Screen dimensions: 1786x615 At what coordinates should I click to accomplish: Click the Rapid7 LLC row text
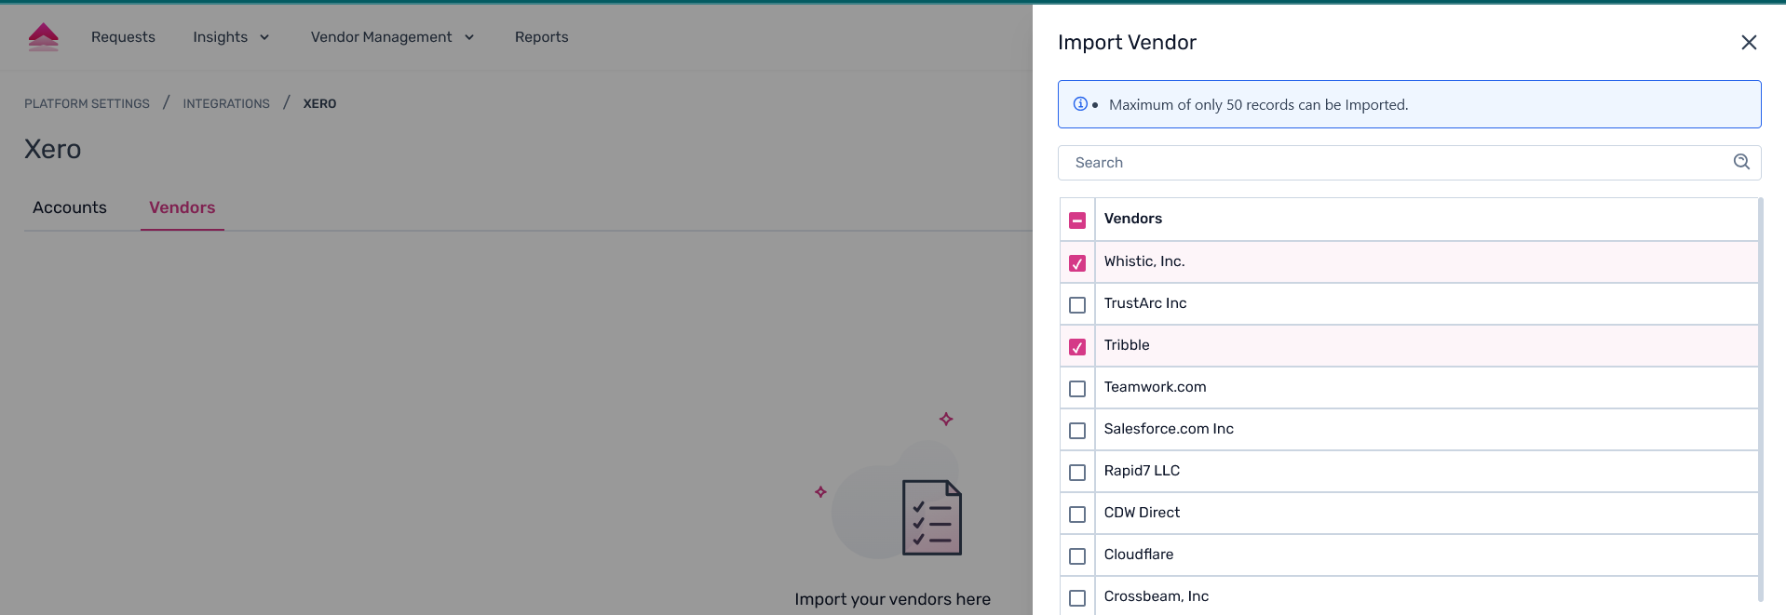pyautogui.click(x=1142, y=471)
